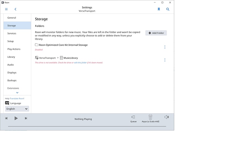Go back with the left arrow

tap(15, 9)
